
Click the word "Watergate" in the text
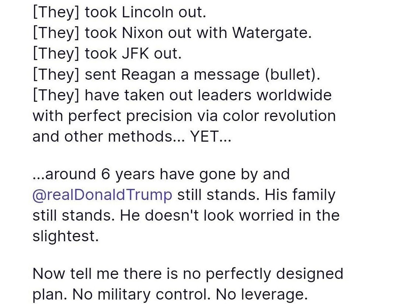click(x=272, y=33)
